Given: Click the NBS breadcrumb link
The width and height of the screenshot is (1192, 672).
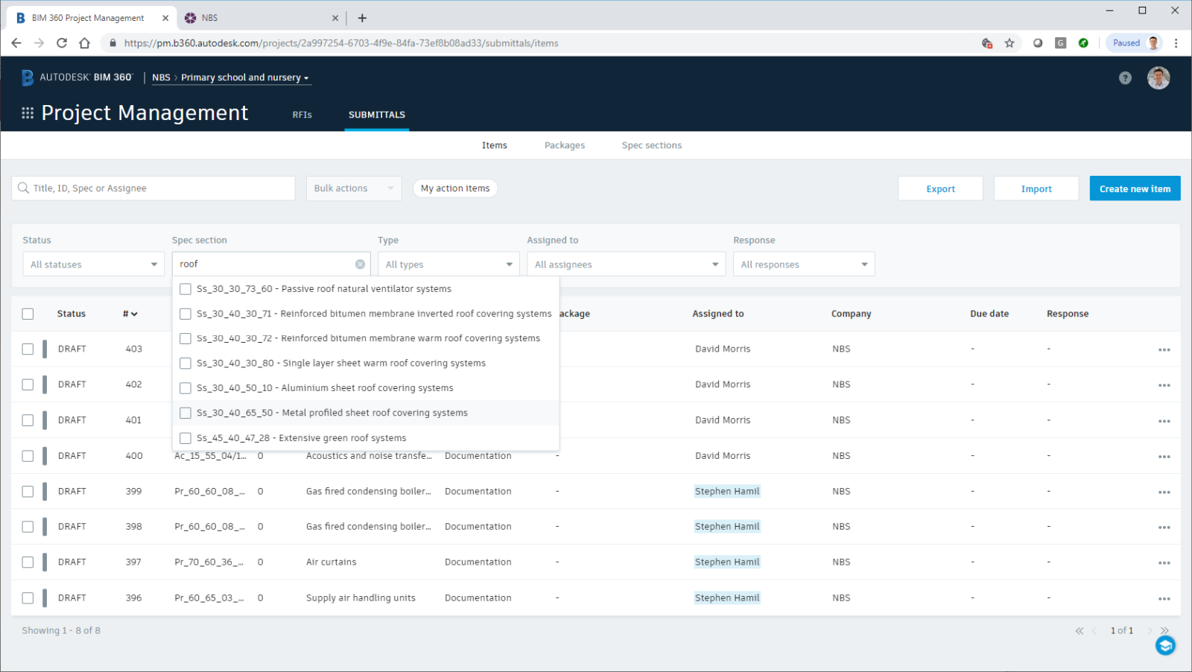Looking at the screenshot, I should (x=161, y=77).
